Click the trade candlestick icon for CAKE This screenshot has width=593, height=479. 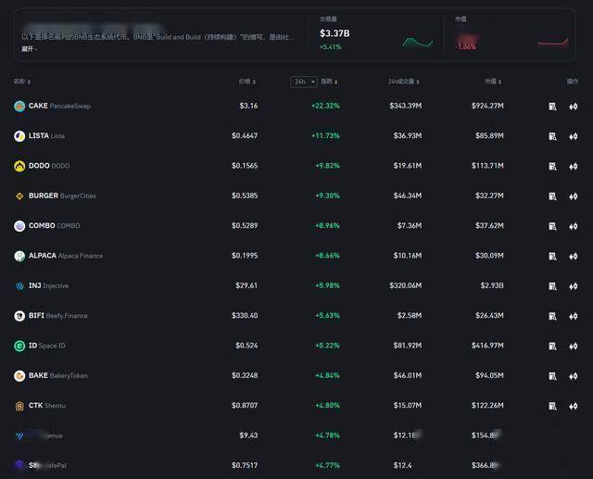pos(574,107)
